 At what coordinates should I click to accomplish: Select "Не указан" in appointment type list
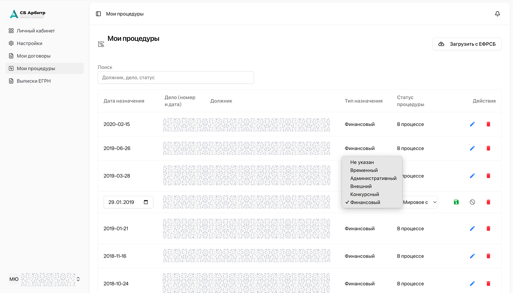362,162
